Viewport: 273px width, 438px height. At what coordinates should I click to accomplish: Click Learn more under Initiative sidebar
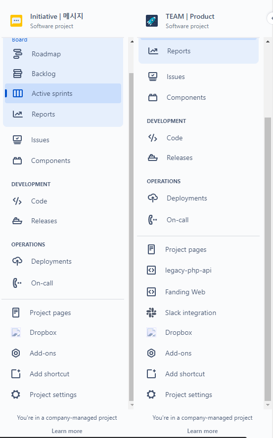67,431
